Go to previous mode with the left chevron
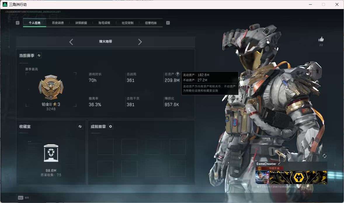344x203 pixels. 71,42
